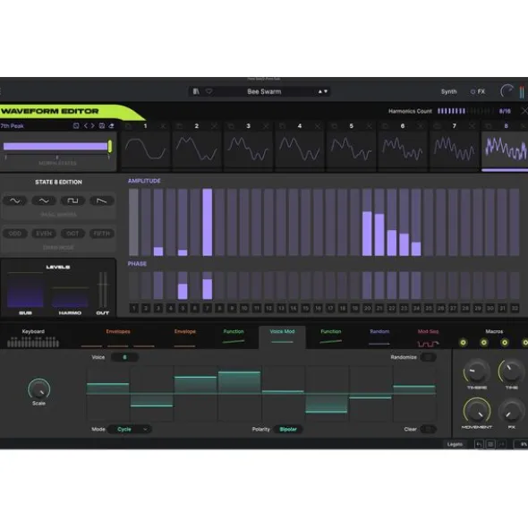Select the single Envelope tab
Image resolution: width=528 pixels, height=529 pixels.
185,337
